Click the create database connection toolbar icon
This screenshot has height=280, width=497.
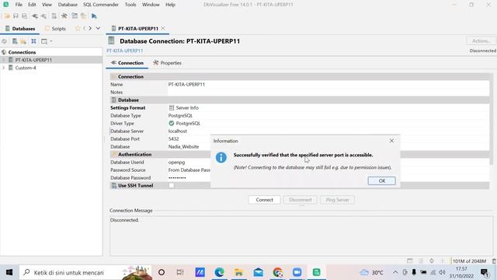(x=54, y=16)
